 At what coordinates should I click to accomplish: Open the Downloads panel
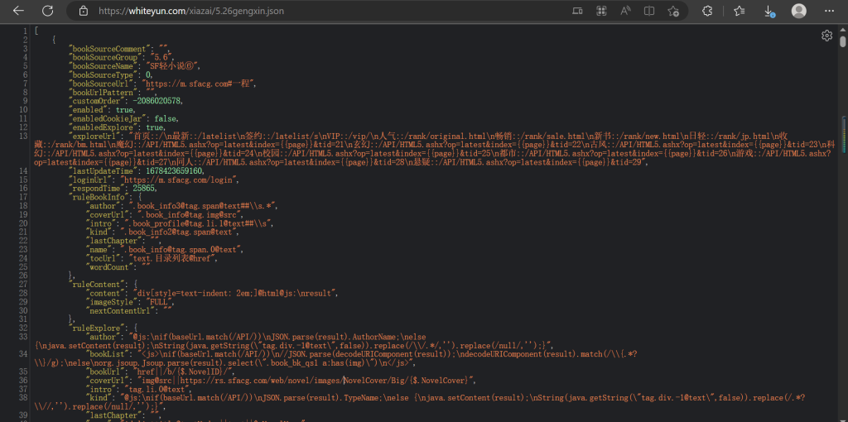point(768,11)
